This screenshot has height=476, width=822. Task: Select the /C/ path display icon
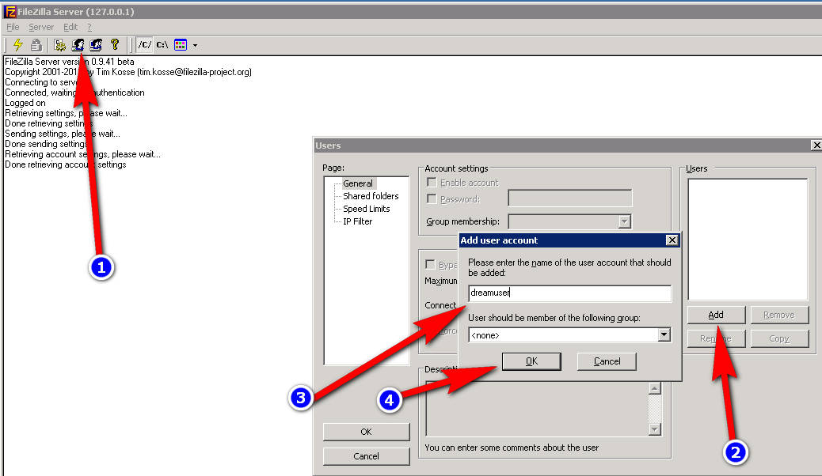point(145,45)
